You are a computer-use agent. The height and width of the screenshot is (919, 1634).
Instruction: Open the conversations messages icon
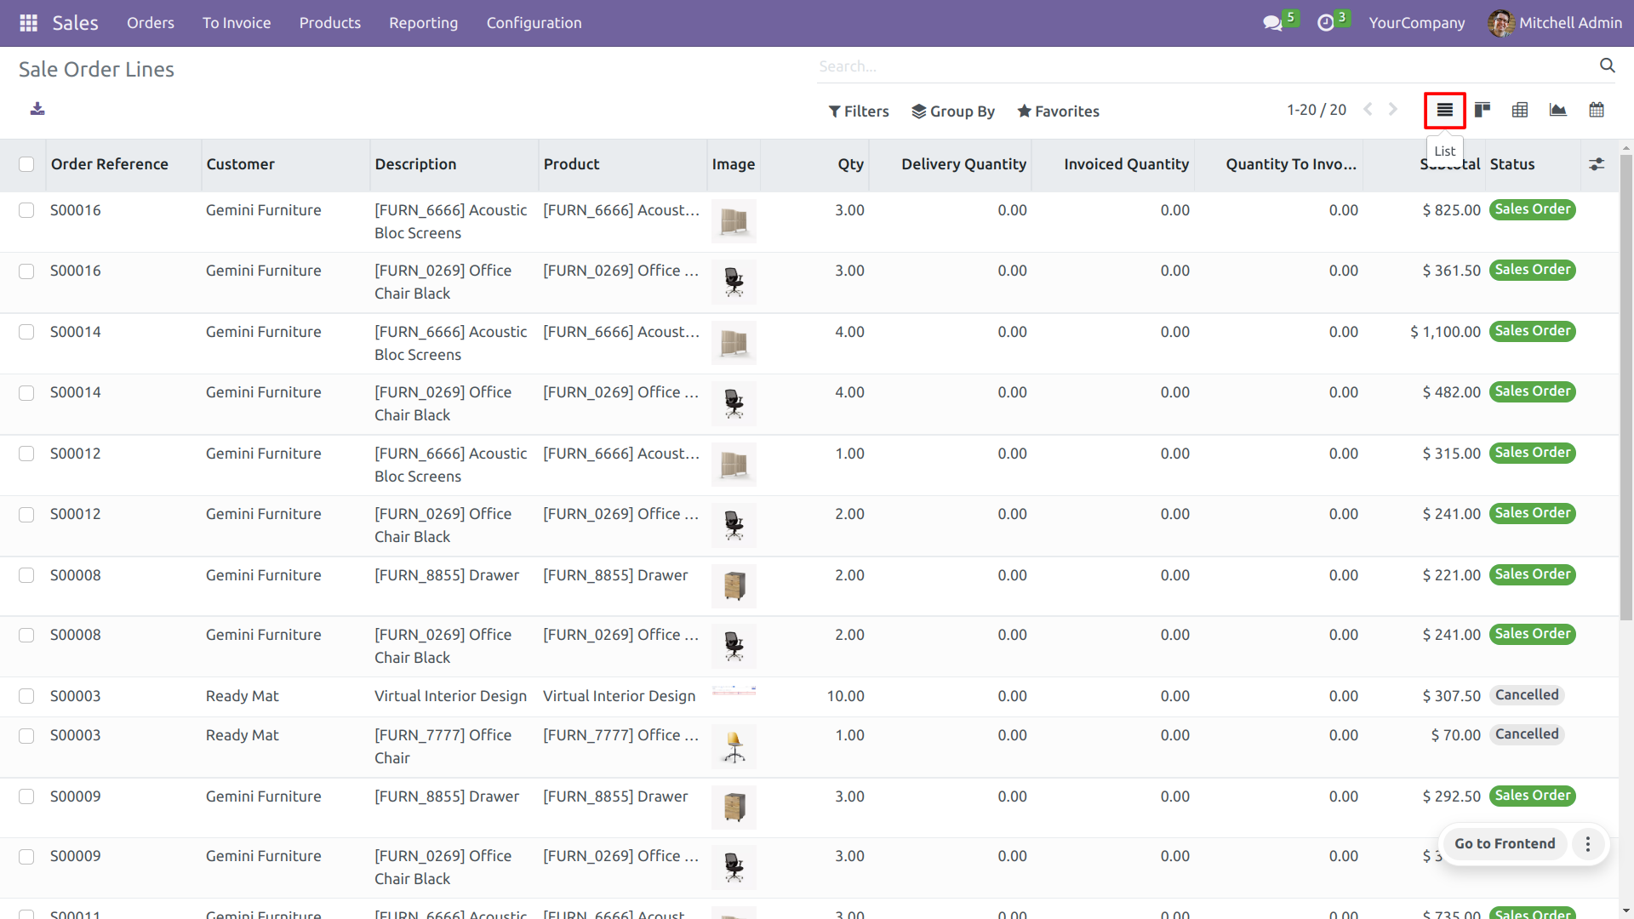[x=1273, y=23]
